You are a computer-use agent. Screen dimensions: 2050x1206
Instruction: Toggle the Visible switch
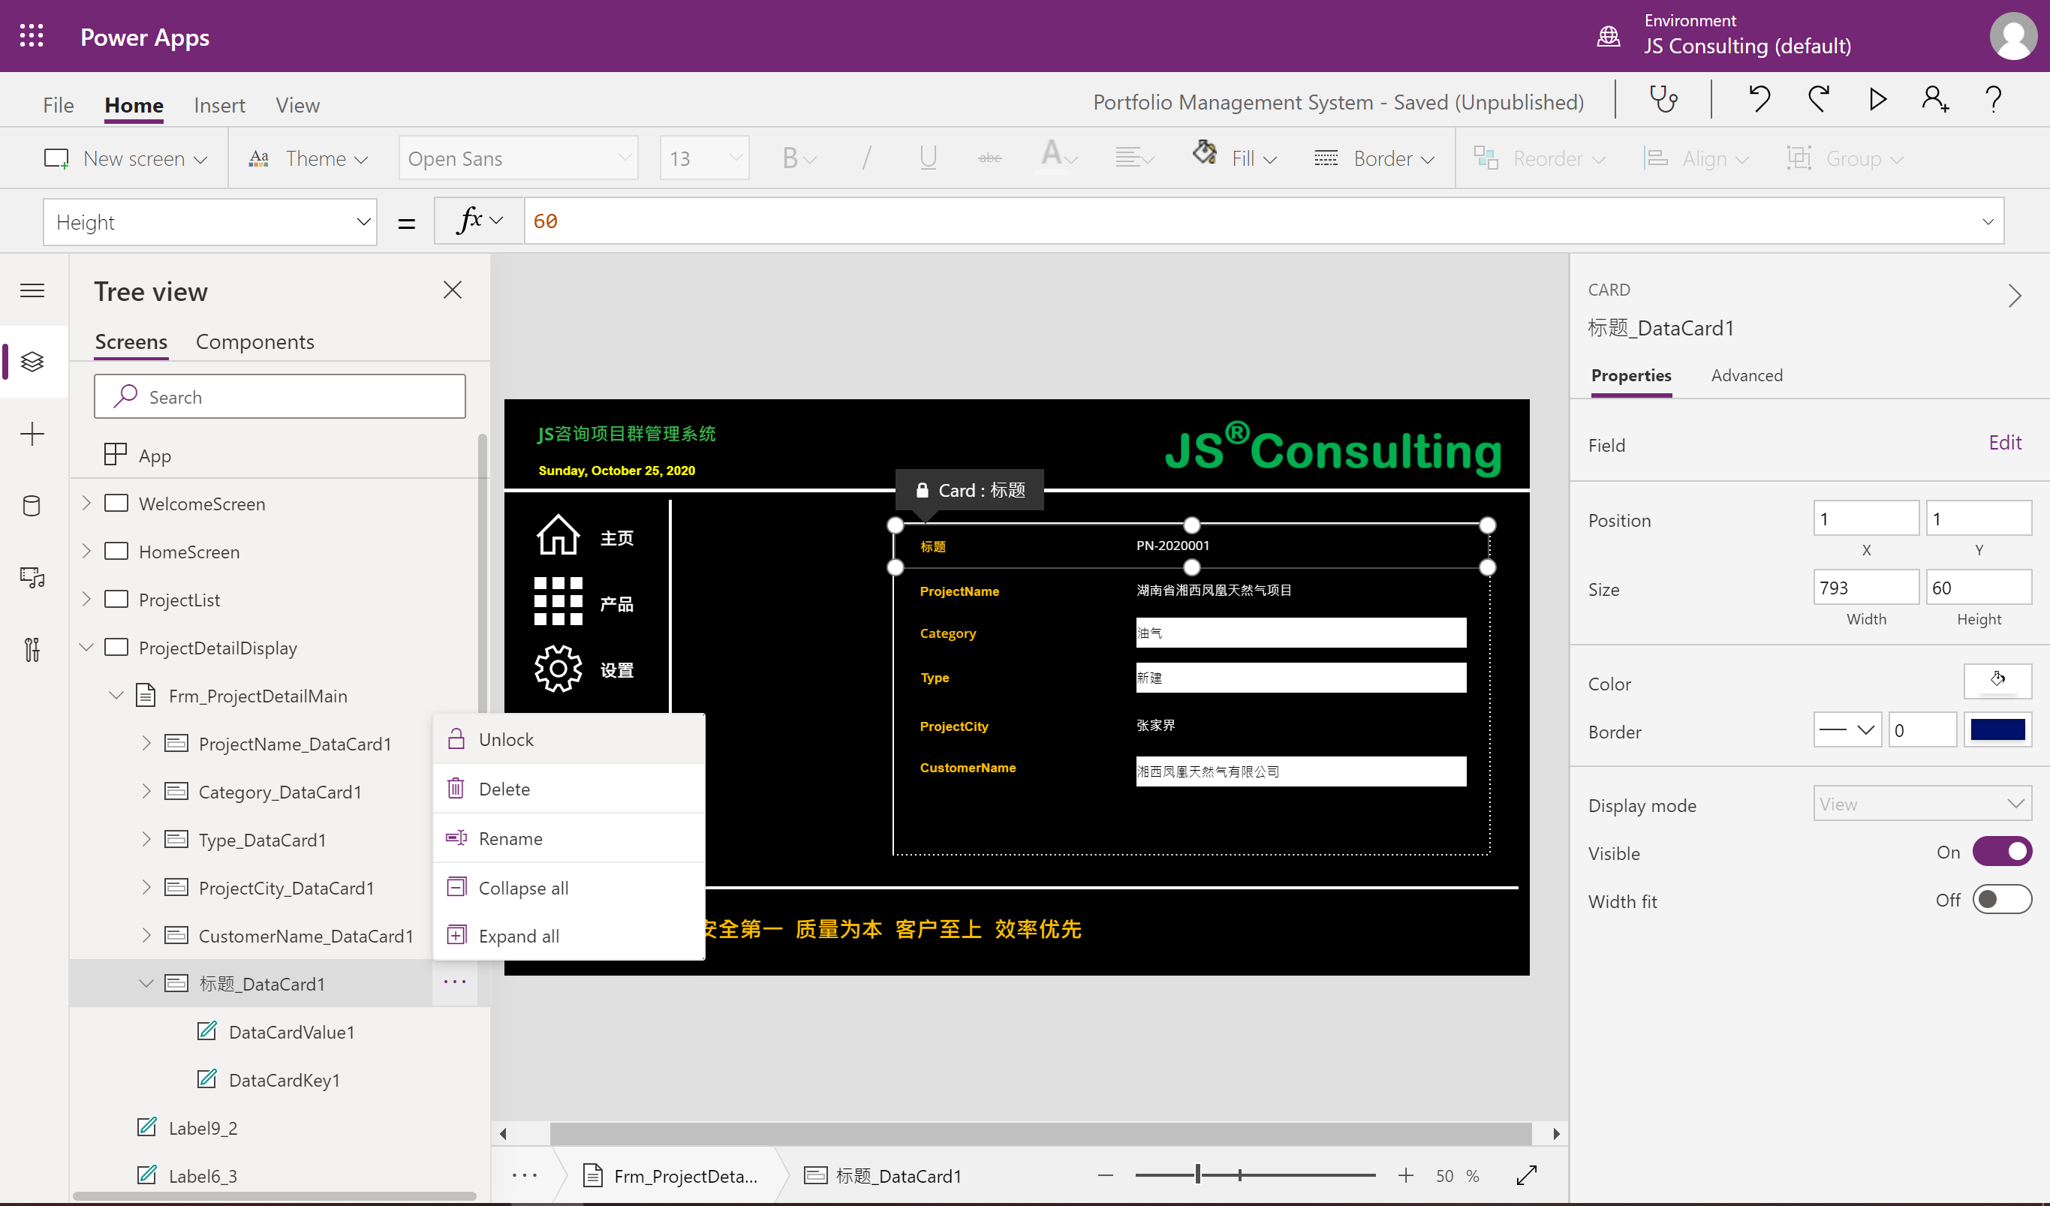click(x=2002, y=852)
